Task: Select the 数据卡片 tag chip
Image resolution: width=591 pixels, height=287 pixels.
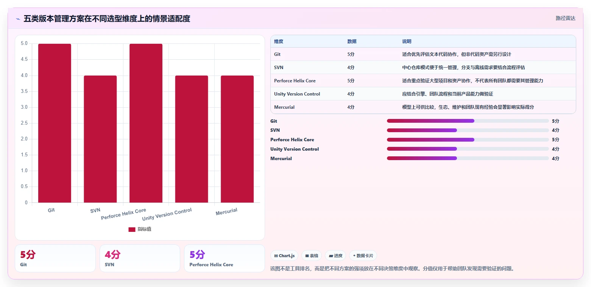Action: pyautogui.click(x=363, y=256)
